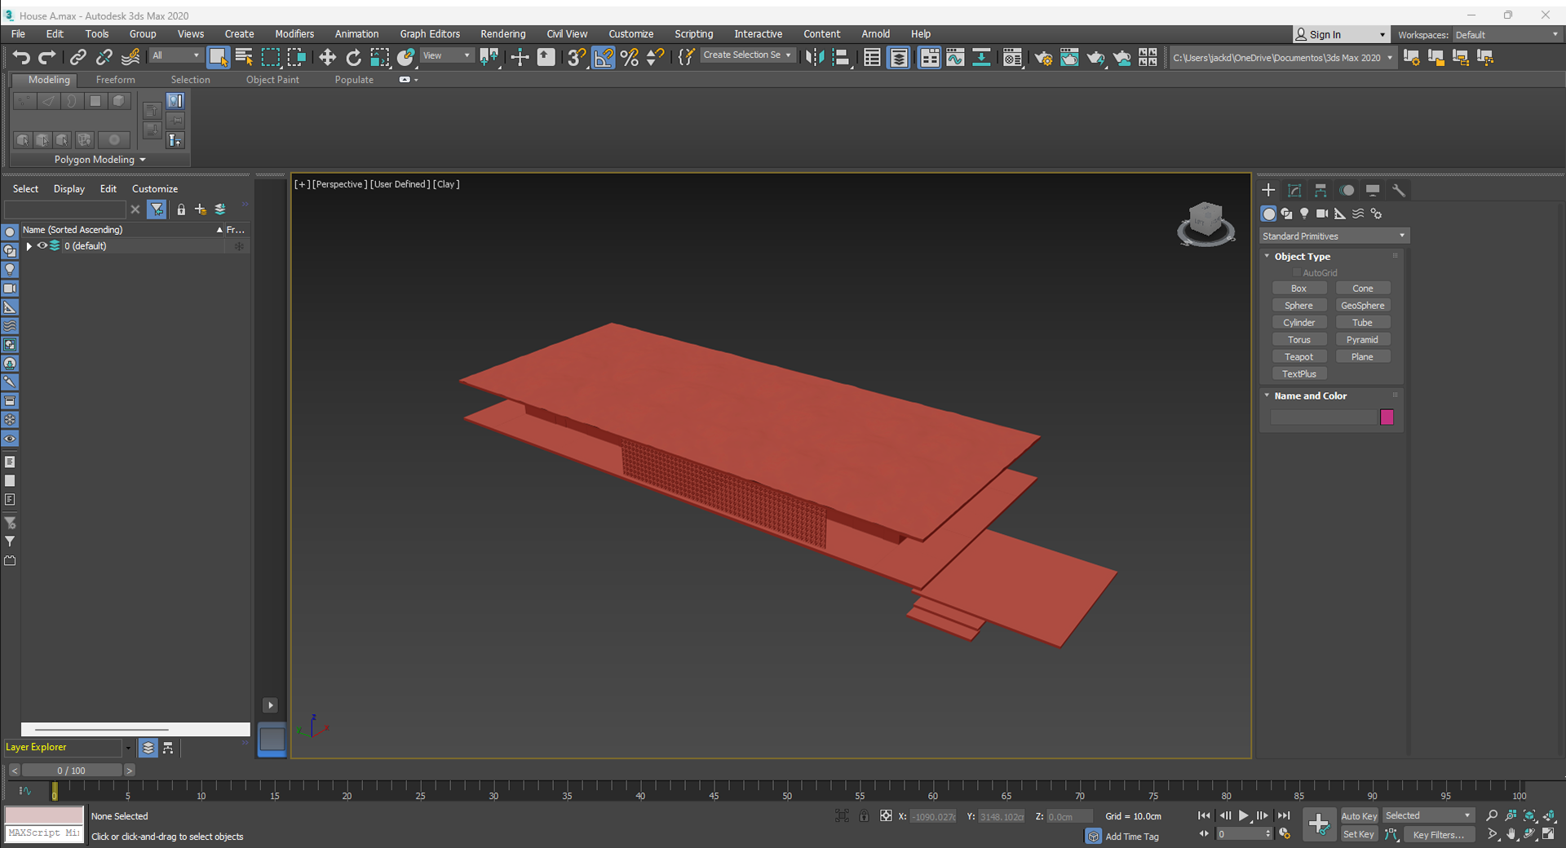Viewport: 1566px width, 848px height.
Task: Click the Cameras category icon
Action: 1322,214
